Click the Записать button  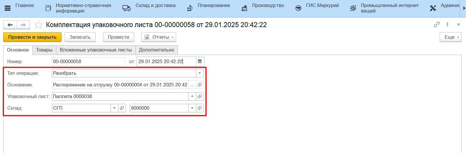point(80,37)
